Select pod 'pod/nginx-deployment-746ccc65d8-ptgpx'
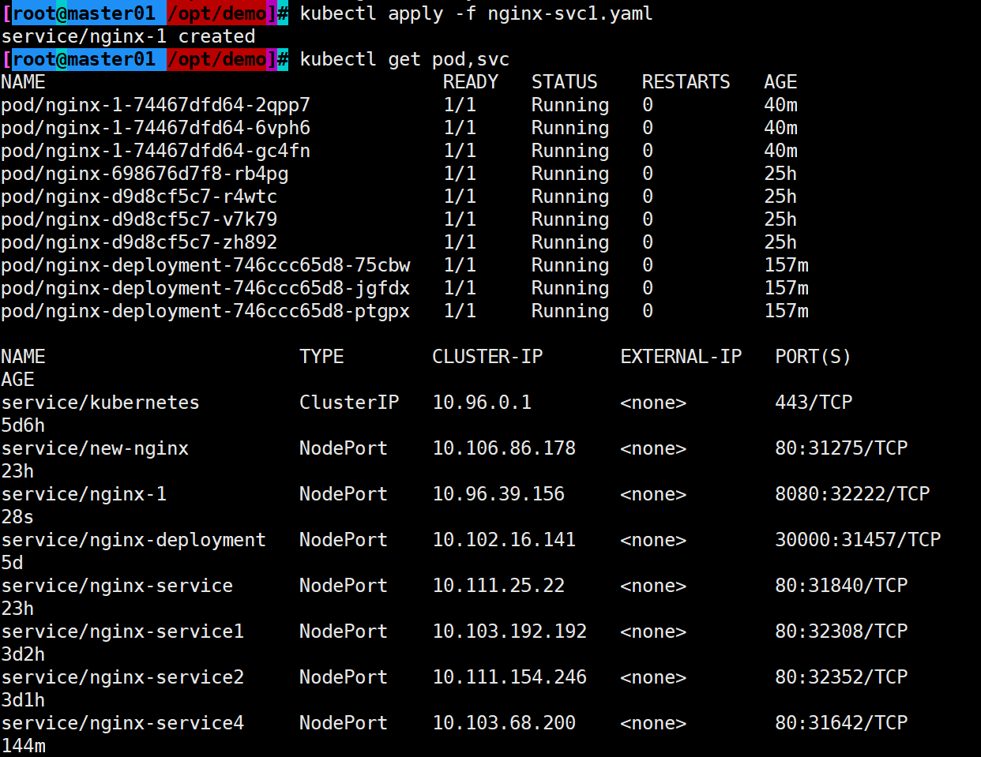 point(205,311)
